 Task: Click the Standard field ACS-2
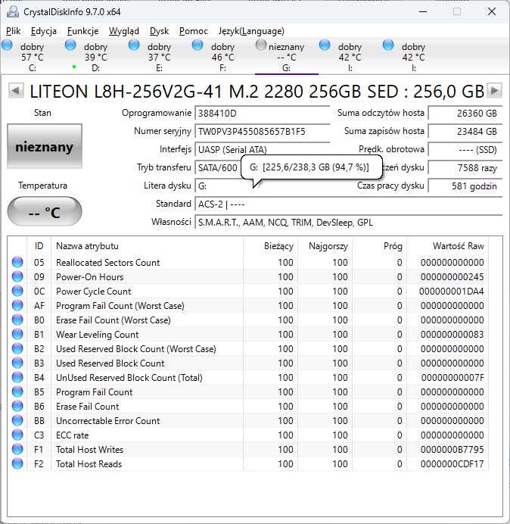[x=348, y=204]
